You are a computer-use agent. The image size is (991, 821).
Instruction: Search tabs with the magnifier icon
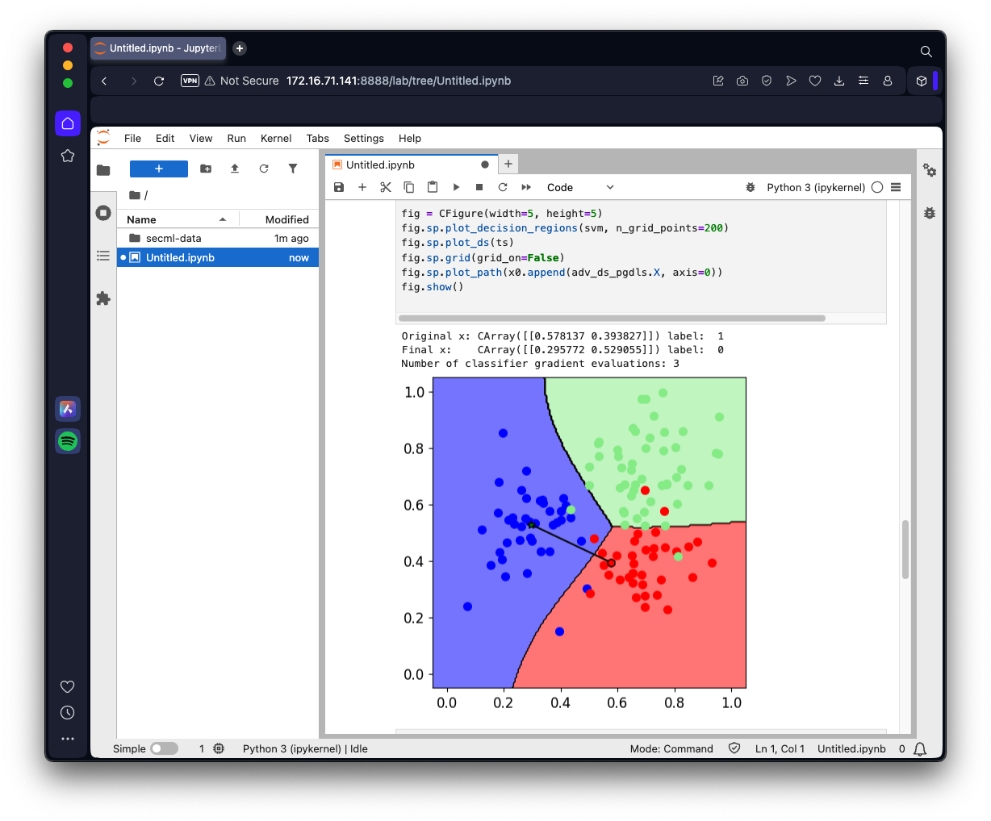click(926, 51)
